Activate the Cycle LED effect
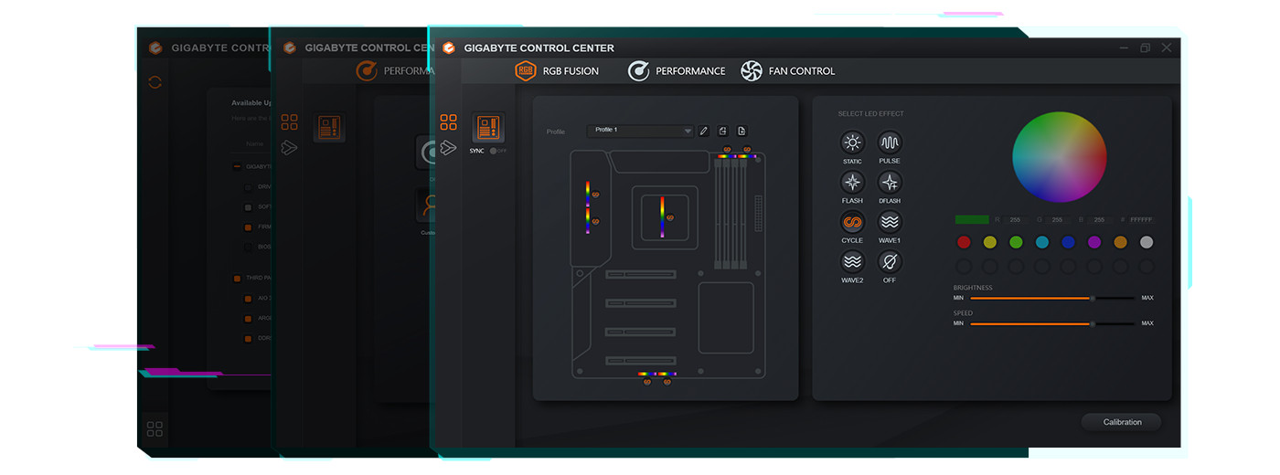 [852, 222]
